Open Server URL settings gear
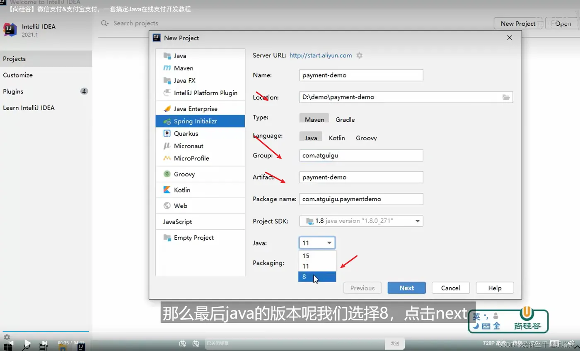The width and height of the screenshot is (580, 351). pos(360,55)
